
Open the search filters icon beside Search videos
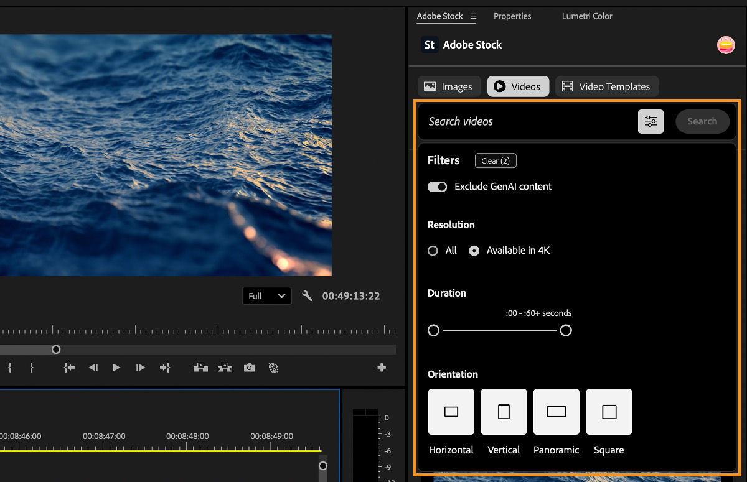[x=651, y=121]
